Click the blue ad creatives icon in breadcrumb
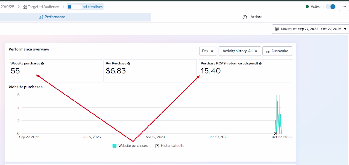 pyautogui.click(x=69, y=7)
